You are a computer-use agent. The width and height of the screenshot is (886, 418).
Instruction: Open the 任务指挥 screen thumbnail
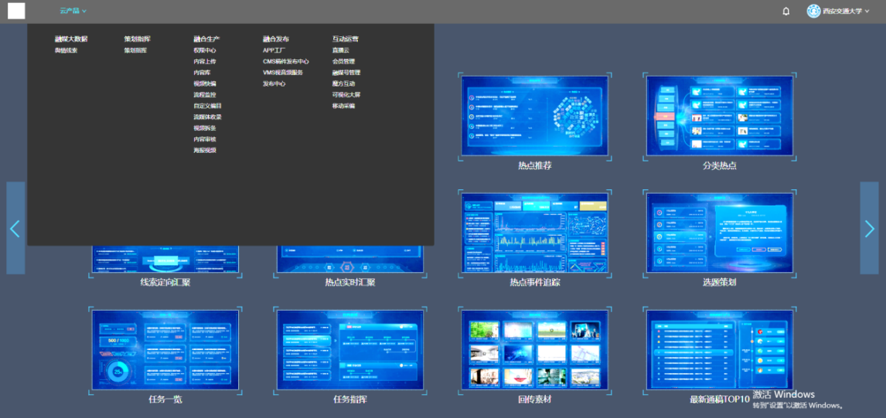coord(350,349)
